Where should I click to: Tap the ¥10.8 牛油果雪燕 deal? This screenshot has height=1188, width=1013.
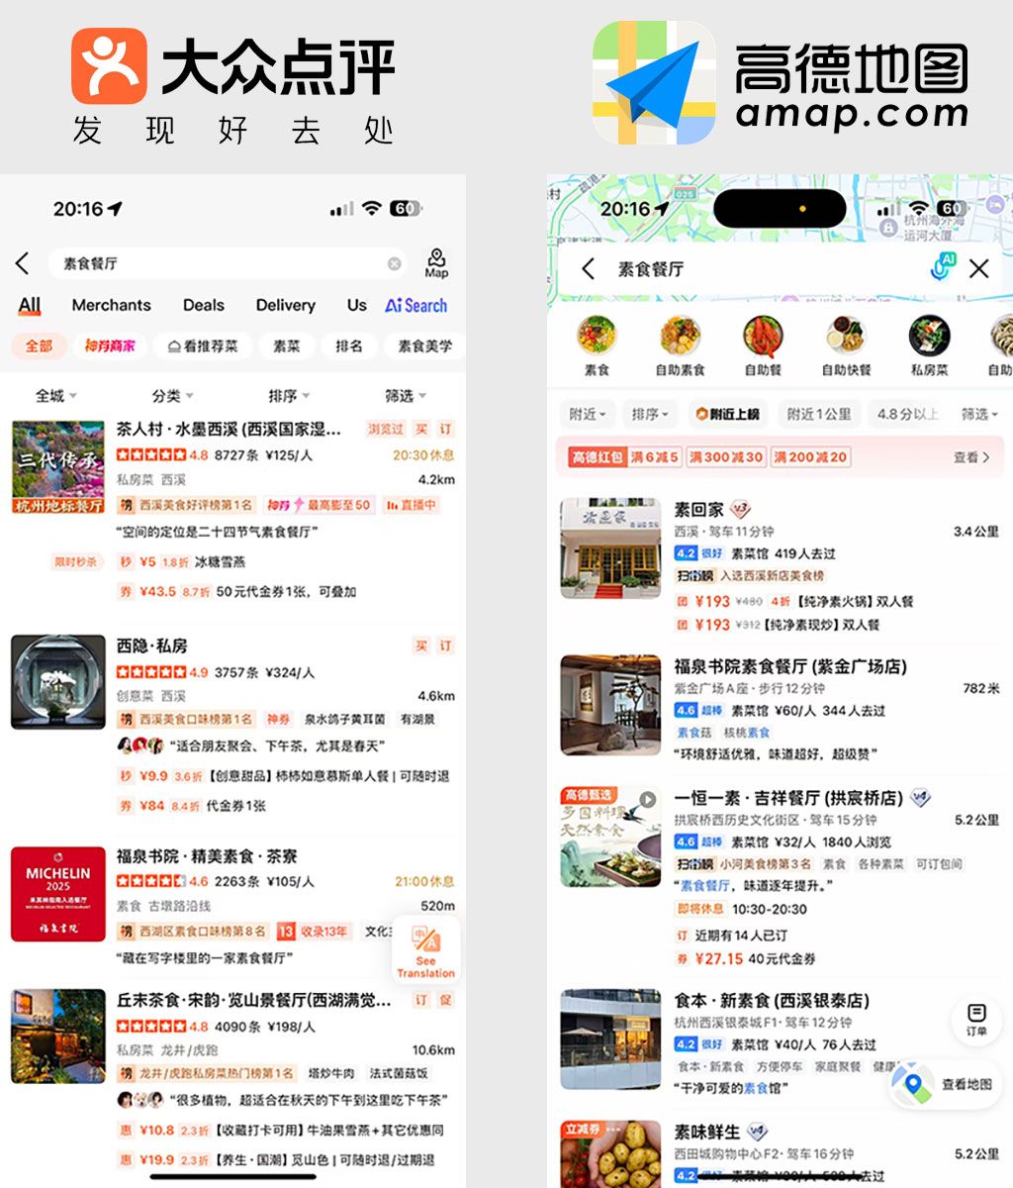coord(281,1130)
